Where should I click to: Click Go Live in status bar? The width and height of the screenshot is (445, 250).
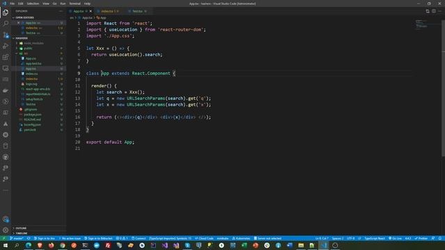(395, 238)
